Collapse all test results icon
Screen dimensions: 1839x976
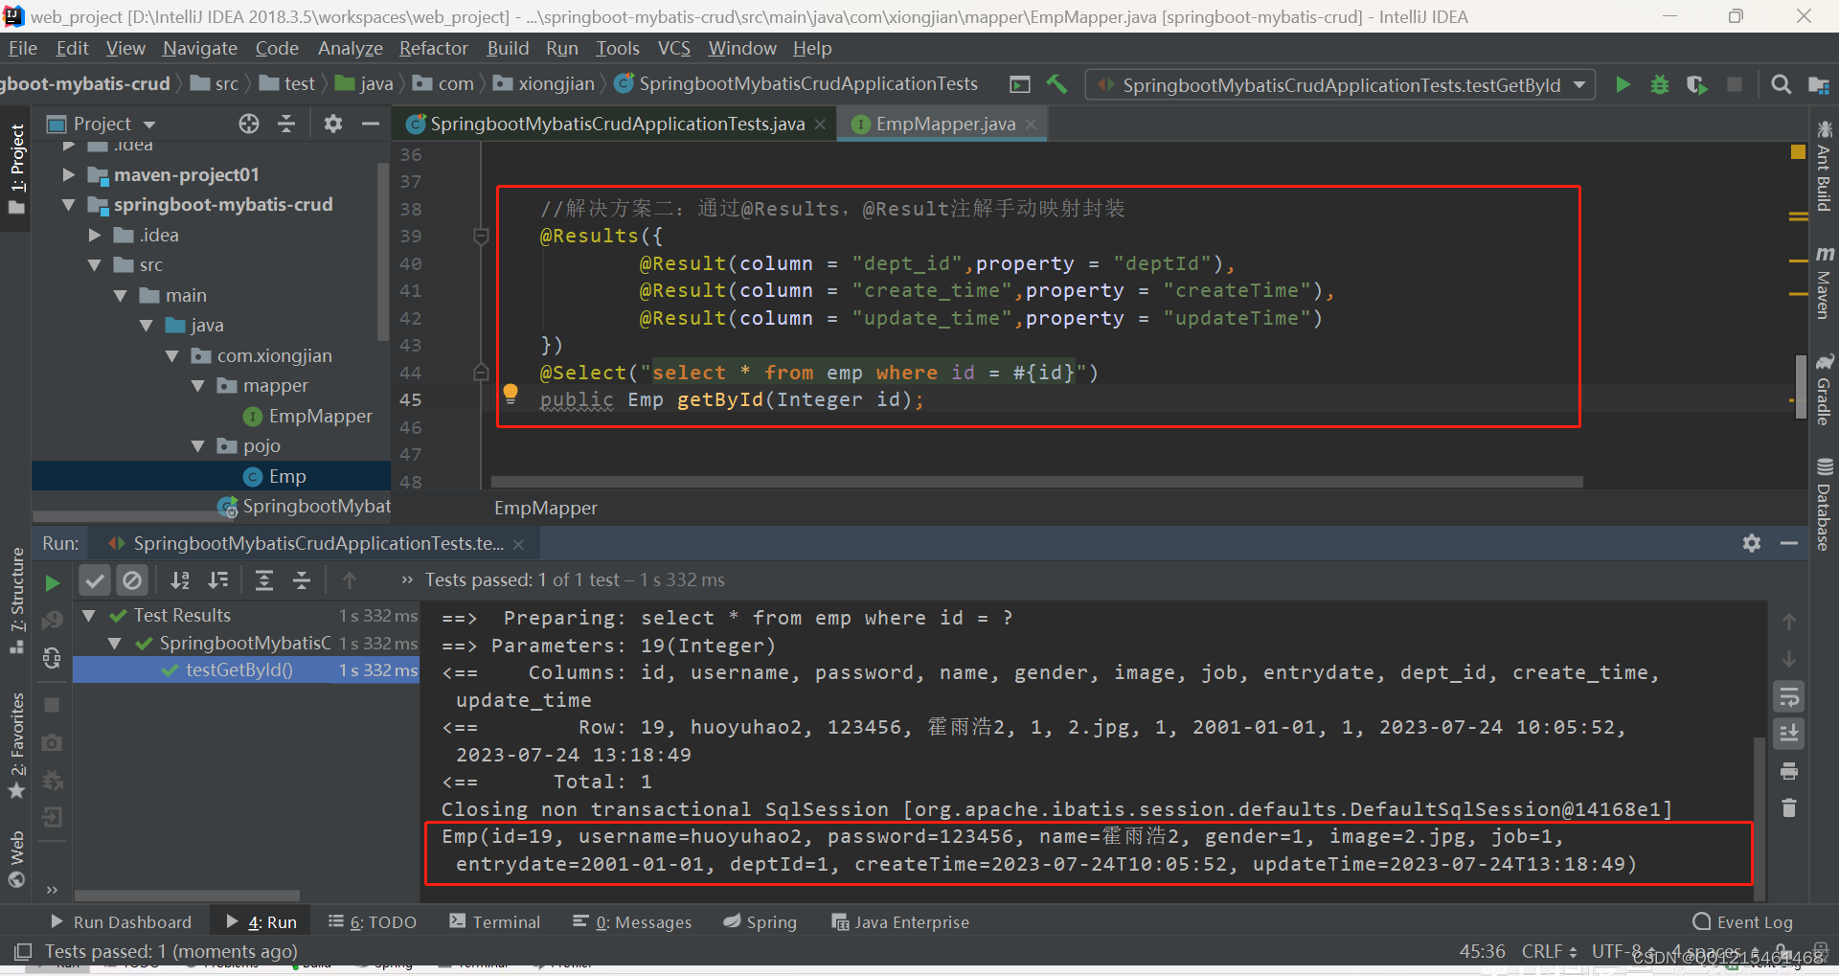point(302,579)
